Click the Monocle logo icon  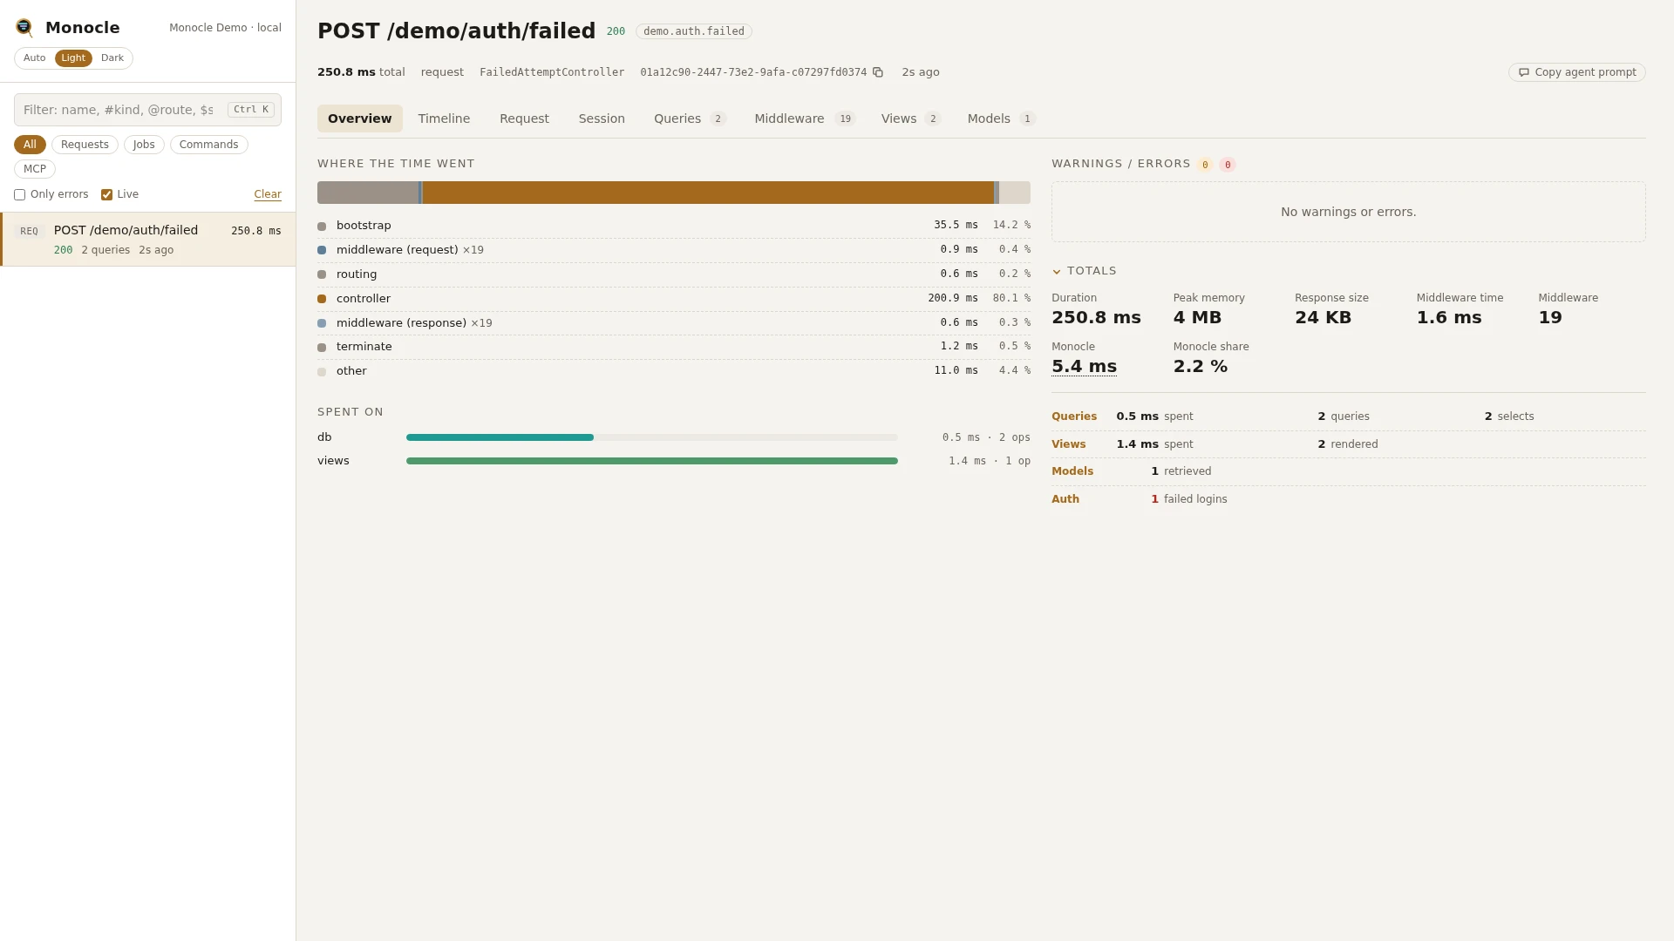24,28
